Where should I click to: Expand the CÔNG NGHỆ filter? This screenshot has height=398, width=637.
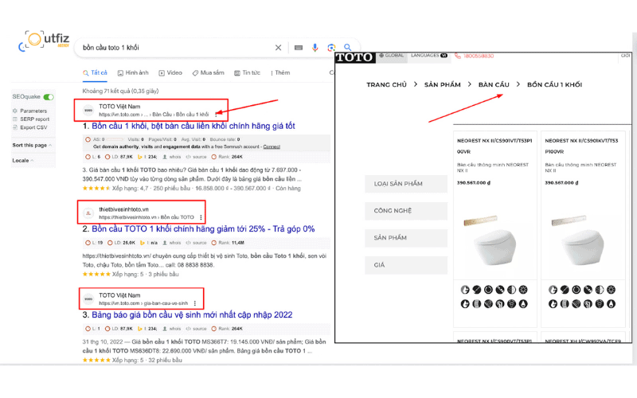click(x=406, y=211)
